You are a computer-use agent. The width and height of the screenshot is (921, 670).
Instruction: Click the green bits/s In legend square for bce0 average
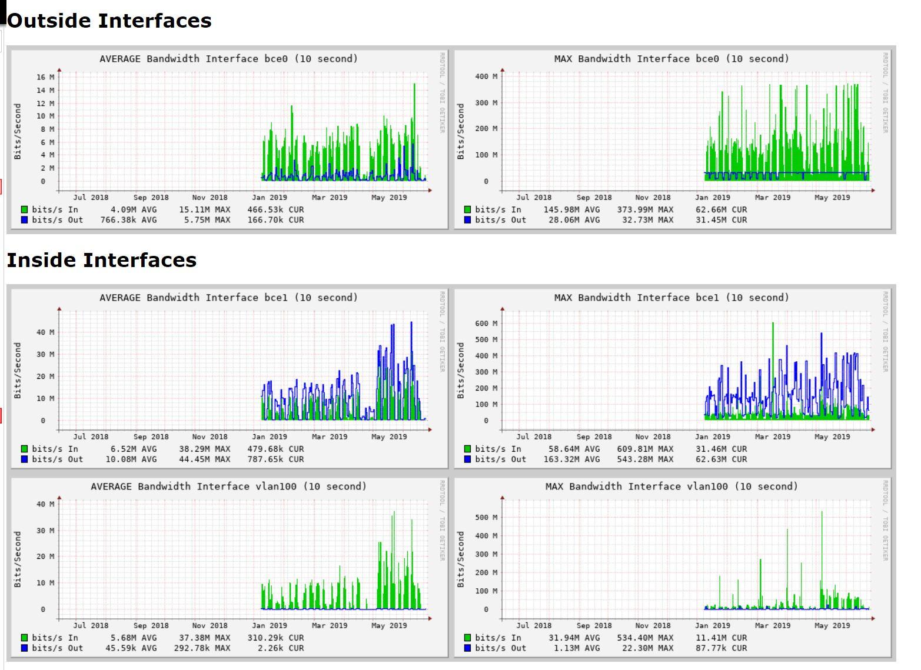tap(24, 209)
